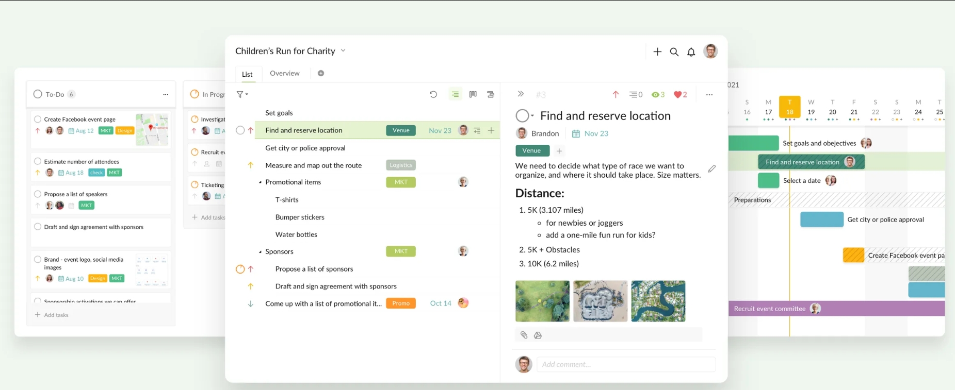955x390 pixels.
Task: Check the Create Facebook event page card circle
Action: coord(38,119)
